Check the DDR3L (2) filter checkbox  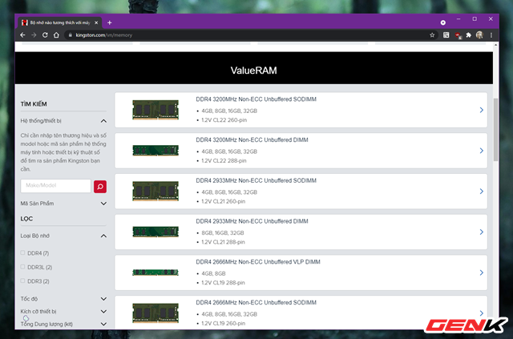[22, 267]
